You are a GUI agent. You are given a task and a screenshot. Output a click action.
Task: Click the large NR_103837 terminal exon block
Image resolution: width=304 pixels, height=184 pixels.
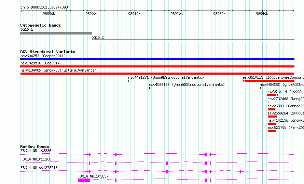(x=84, y=180)
